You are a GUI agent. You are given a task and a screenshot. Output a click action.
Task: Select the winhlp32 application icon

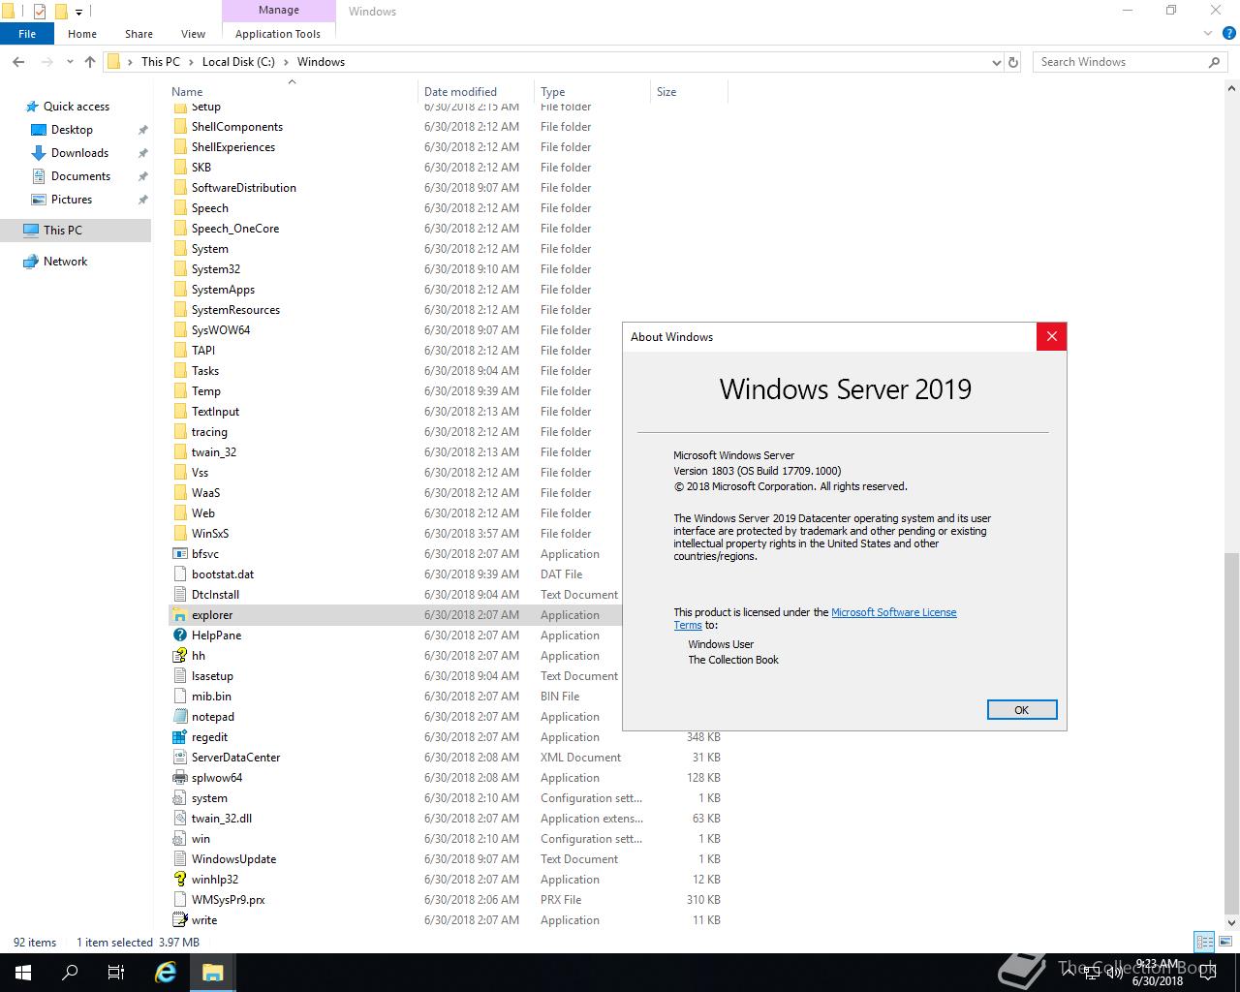coord(179,880)
